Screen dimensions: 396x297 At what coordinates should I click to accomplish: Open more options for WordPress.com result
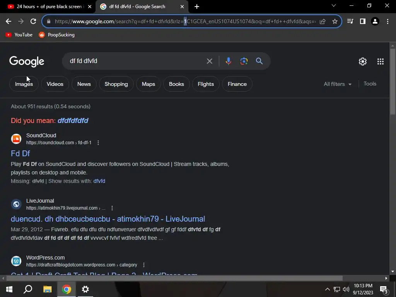[144, 265]
